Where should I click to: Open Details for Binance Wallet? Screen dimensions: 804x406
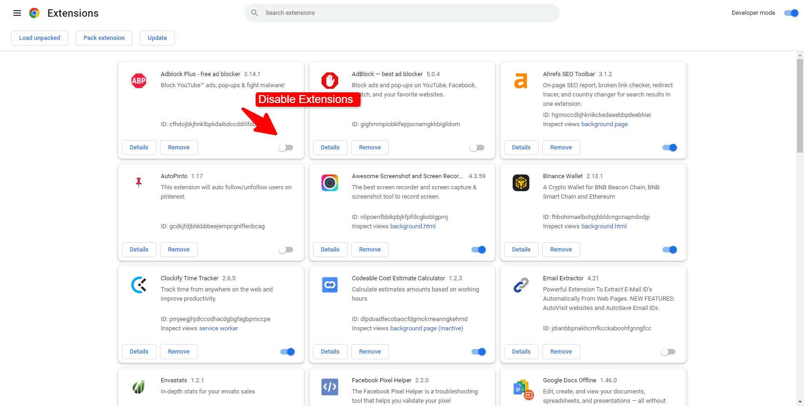point(521,250)
